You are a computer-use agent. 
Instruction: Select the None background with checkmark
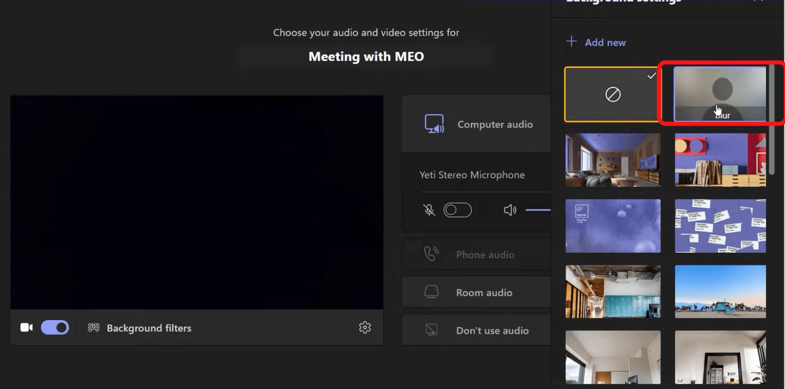(612, 94)
